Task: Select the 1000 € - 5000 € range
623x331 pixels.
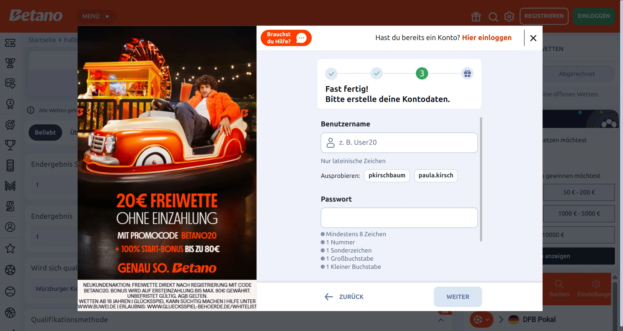Action: pyautogui.click(x=579, y=214)
